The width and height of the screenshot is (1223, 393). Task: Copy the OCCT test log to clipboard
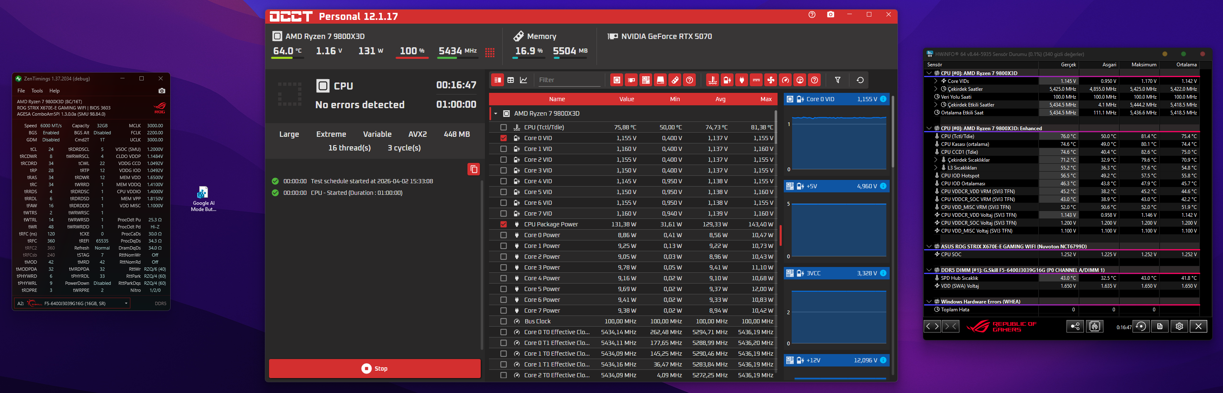[x=474, y=169]
